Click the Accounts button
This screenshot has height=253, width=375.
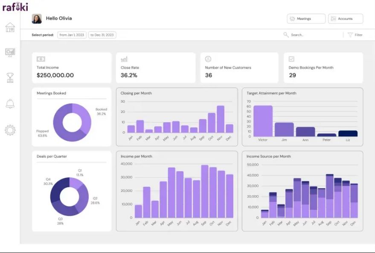coord(346,19)
